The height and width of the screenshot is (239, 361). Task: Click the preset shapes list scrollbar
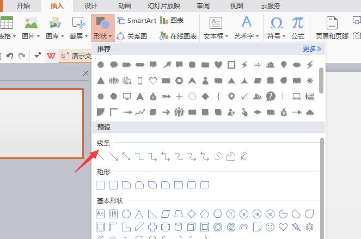click(322, 188)
